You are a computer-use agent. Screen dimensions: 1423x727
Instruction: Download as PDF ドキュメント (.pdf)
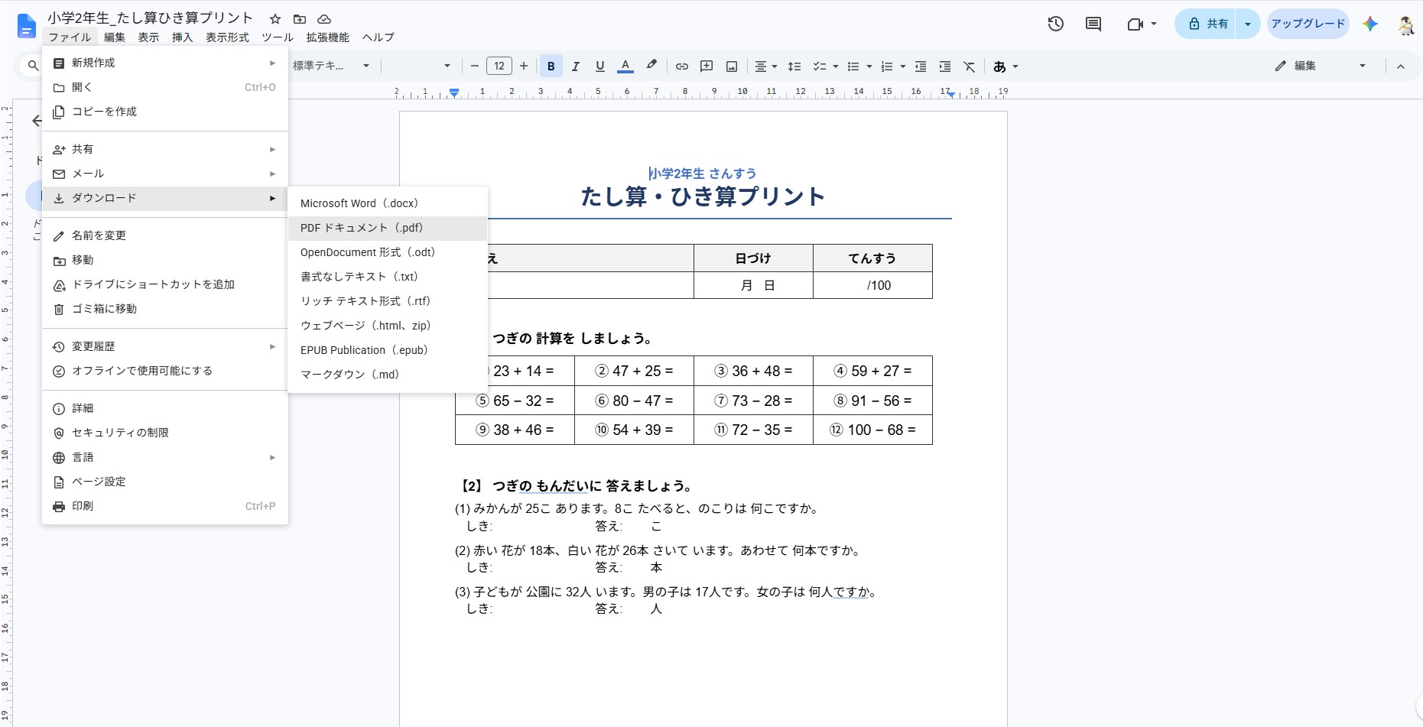coord(388,228)
